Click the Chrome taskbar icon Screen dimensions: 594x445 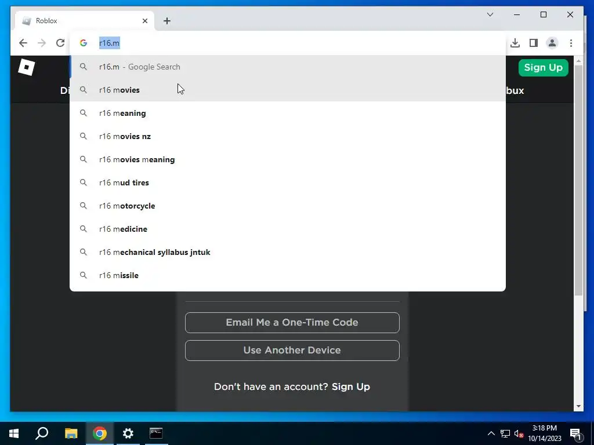tap(100, 433)
